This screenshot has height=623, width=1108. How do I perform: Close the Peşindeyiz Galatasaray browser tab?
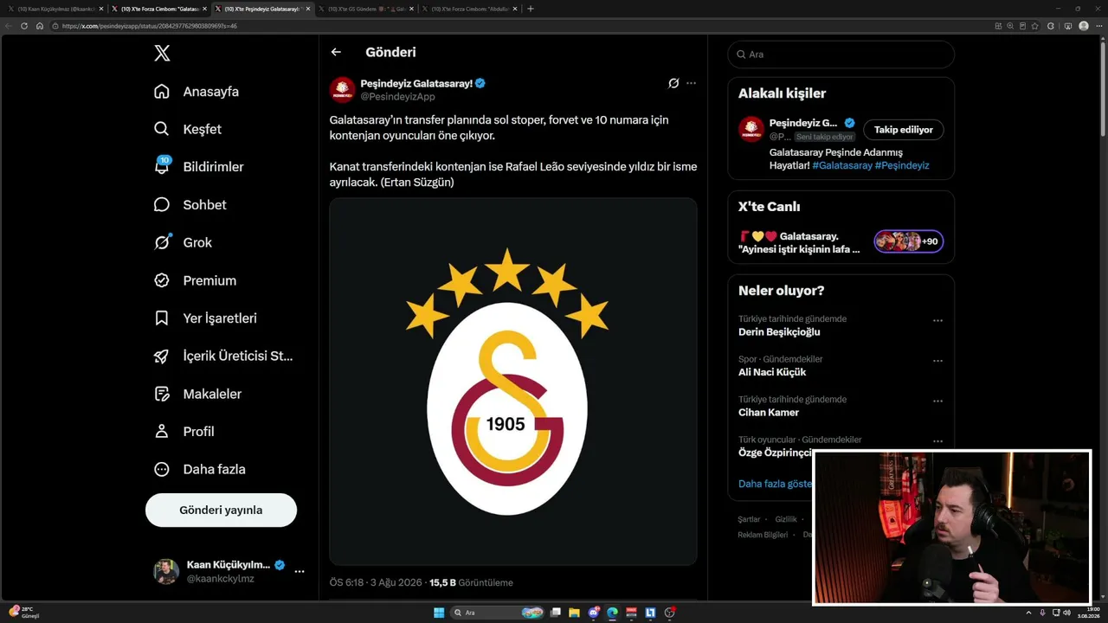pyautogui.click(x=307, y=9)
